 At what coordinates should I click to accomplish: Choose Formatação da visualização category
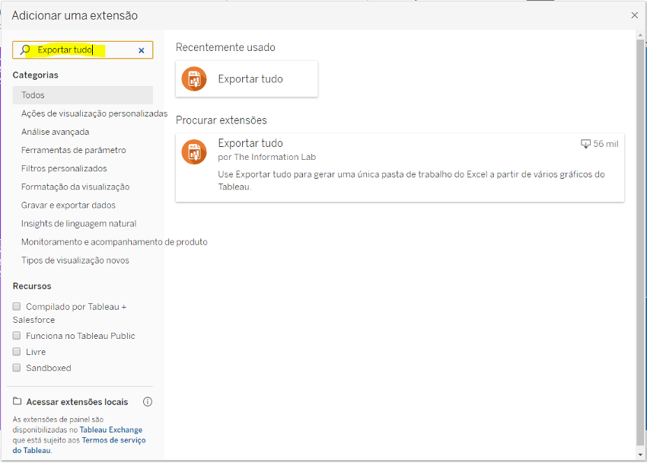tap(75, 187)
